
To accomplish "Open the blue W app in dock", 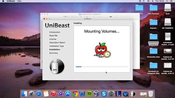I will [82, 94].
